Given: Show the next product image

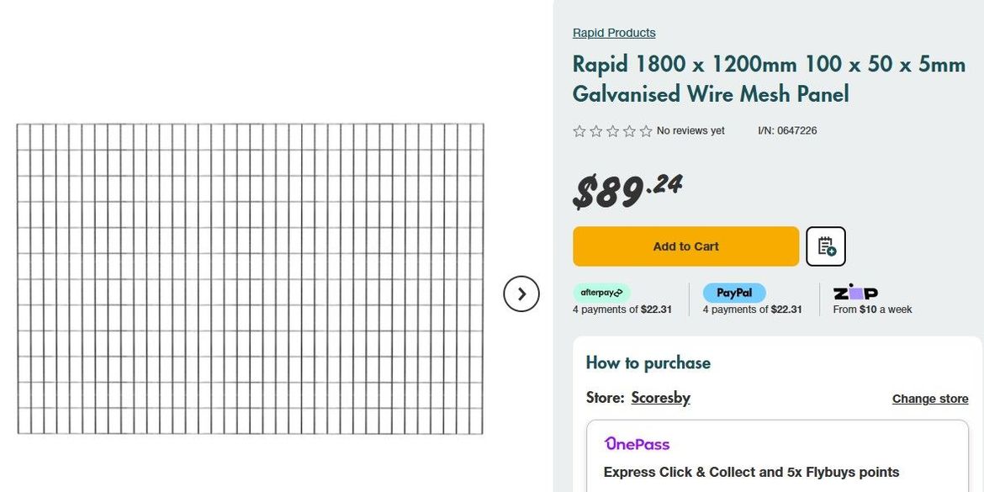Looking at the screenshot, I should pos(521,294).
